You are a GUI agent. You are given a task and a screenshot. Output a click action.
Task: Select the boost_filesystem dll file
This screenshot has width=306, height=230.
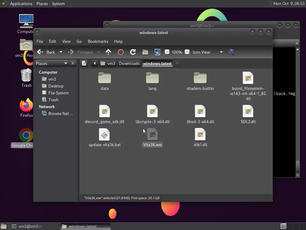tap(248, 86)
